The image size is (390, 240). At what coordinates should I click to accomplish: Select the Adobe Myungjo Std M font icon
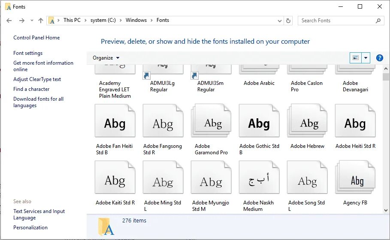click(211, 177)
